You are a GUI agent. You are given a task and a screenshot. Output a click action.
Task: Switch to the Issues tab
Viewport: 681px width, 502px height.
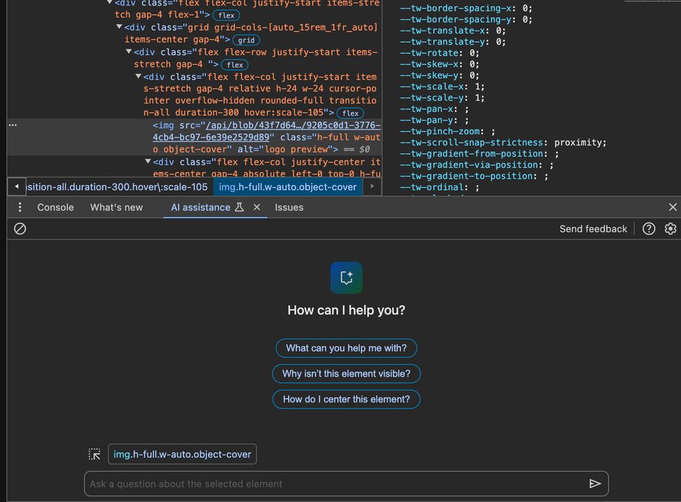pyautogui.click(x=289, y=207)
